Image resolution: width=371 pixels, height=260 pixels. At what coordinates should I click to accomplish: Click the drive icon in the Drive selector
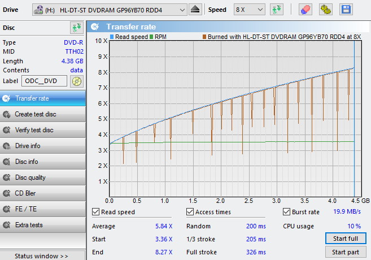tap(40, 10)
